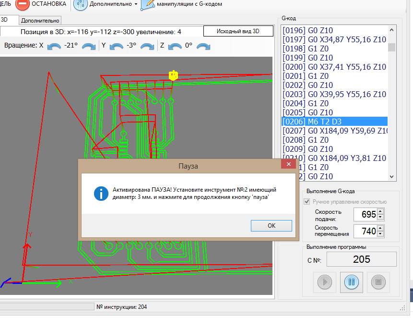Click the Исходный вид 3D button

pyautogui.click(x=238, y=31)
